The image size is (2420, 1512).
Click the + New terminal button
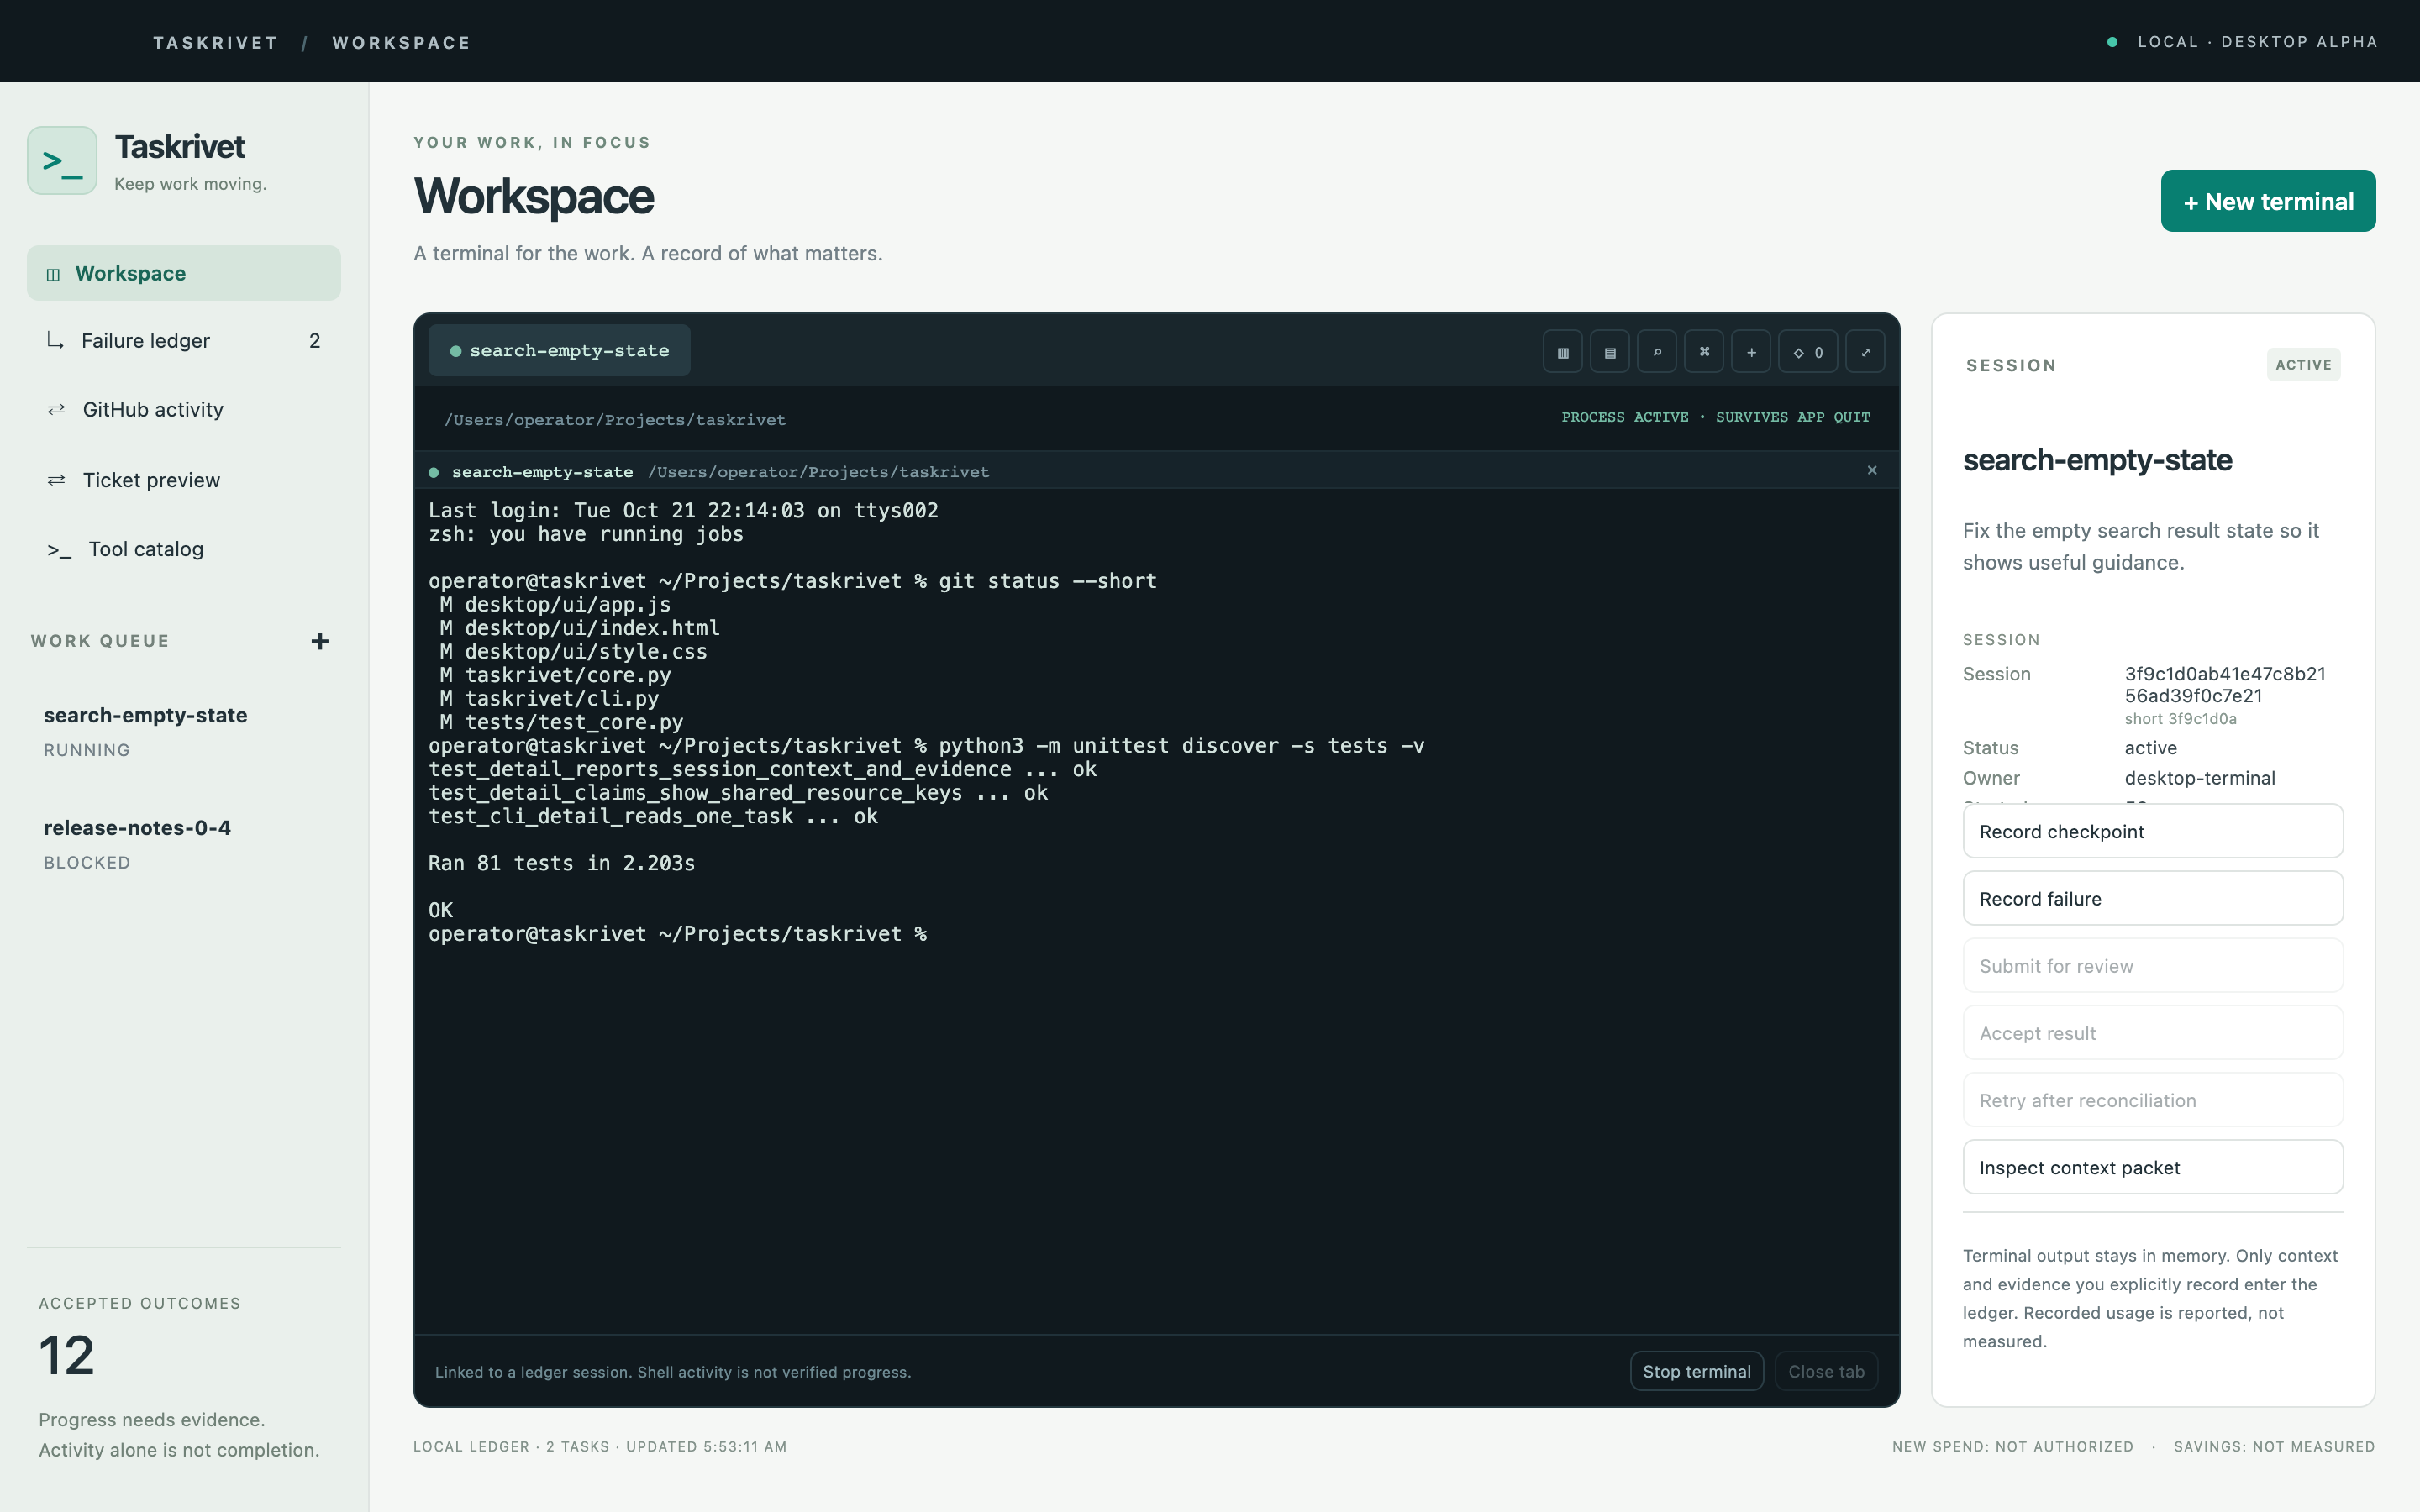pos(2268,201)
